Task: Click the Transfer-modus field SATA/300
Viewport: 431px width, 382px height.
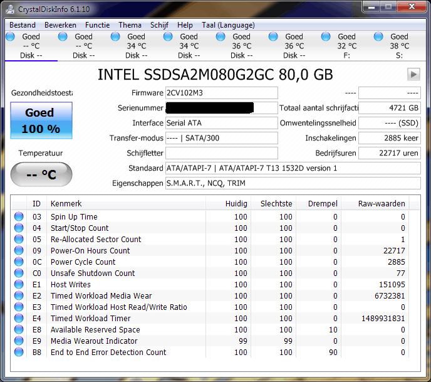Action: point(221,138)
